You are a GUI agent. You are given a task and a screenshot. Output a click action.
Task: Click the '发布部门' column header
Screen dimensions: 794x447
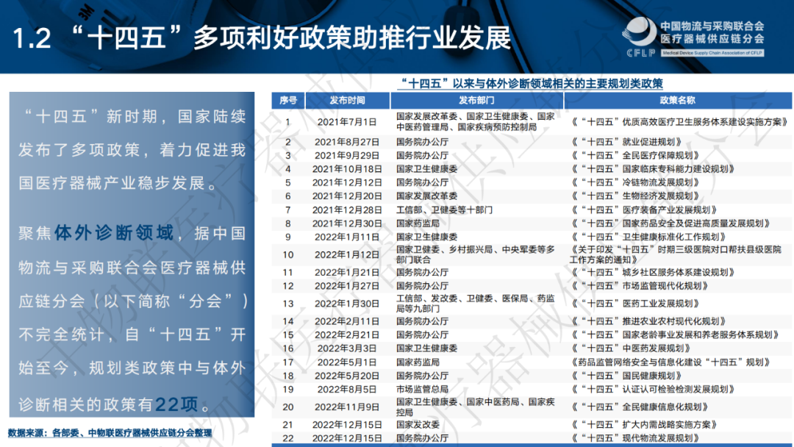click(476, 100)
